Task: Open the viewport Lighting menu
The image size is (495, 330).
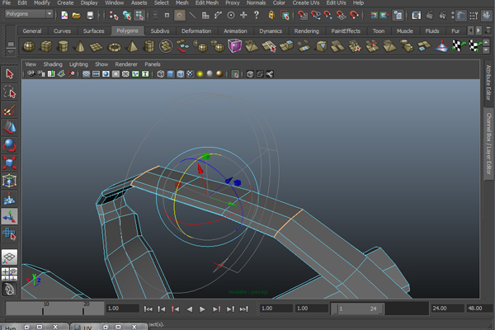Action: tap(78, 64)
